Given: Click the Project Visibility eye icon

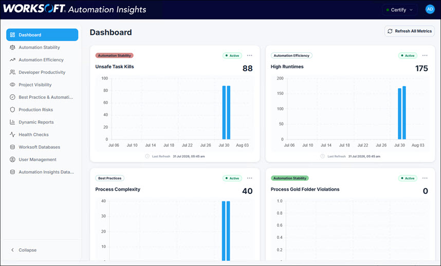Looking at the screenshot, I should 12,85.
